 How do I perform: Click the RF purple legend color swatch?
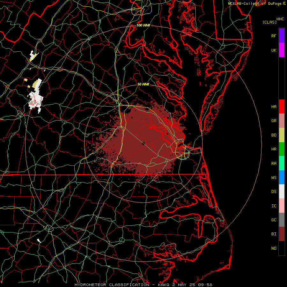(x=282, y=36)
